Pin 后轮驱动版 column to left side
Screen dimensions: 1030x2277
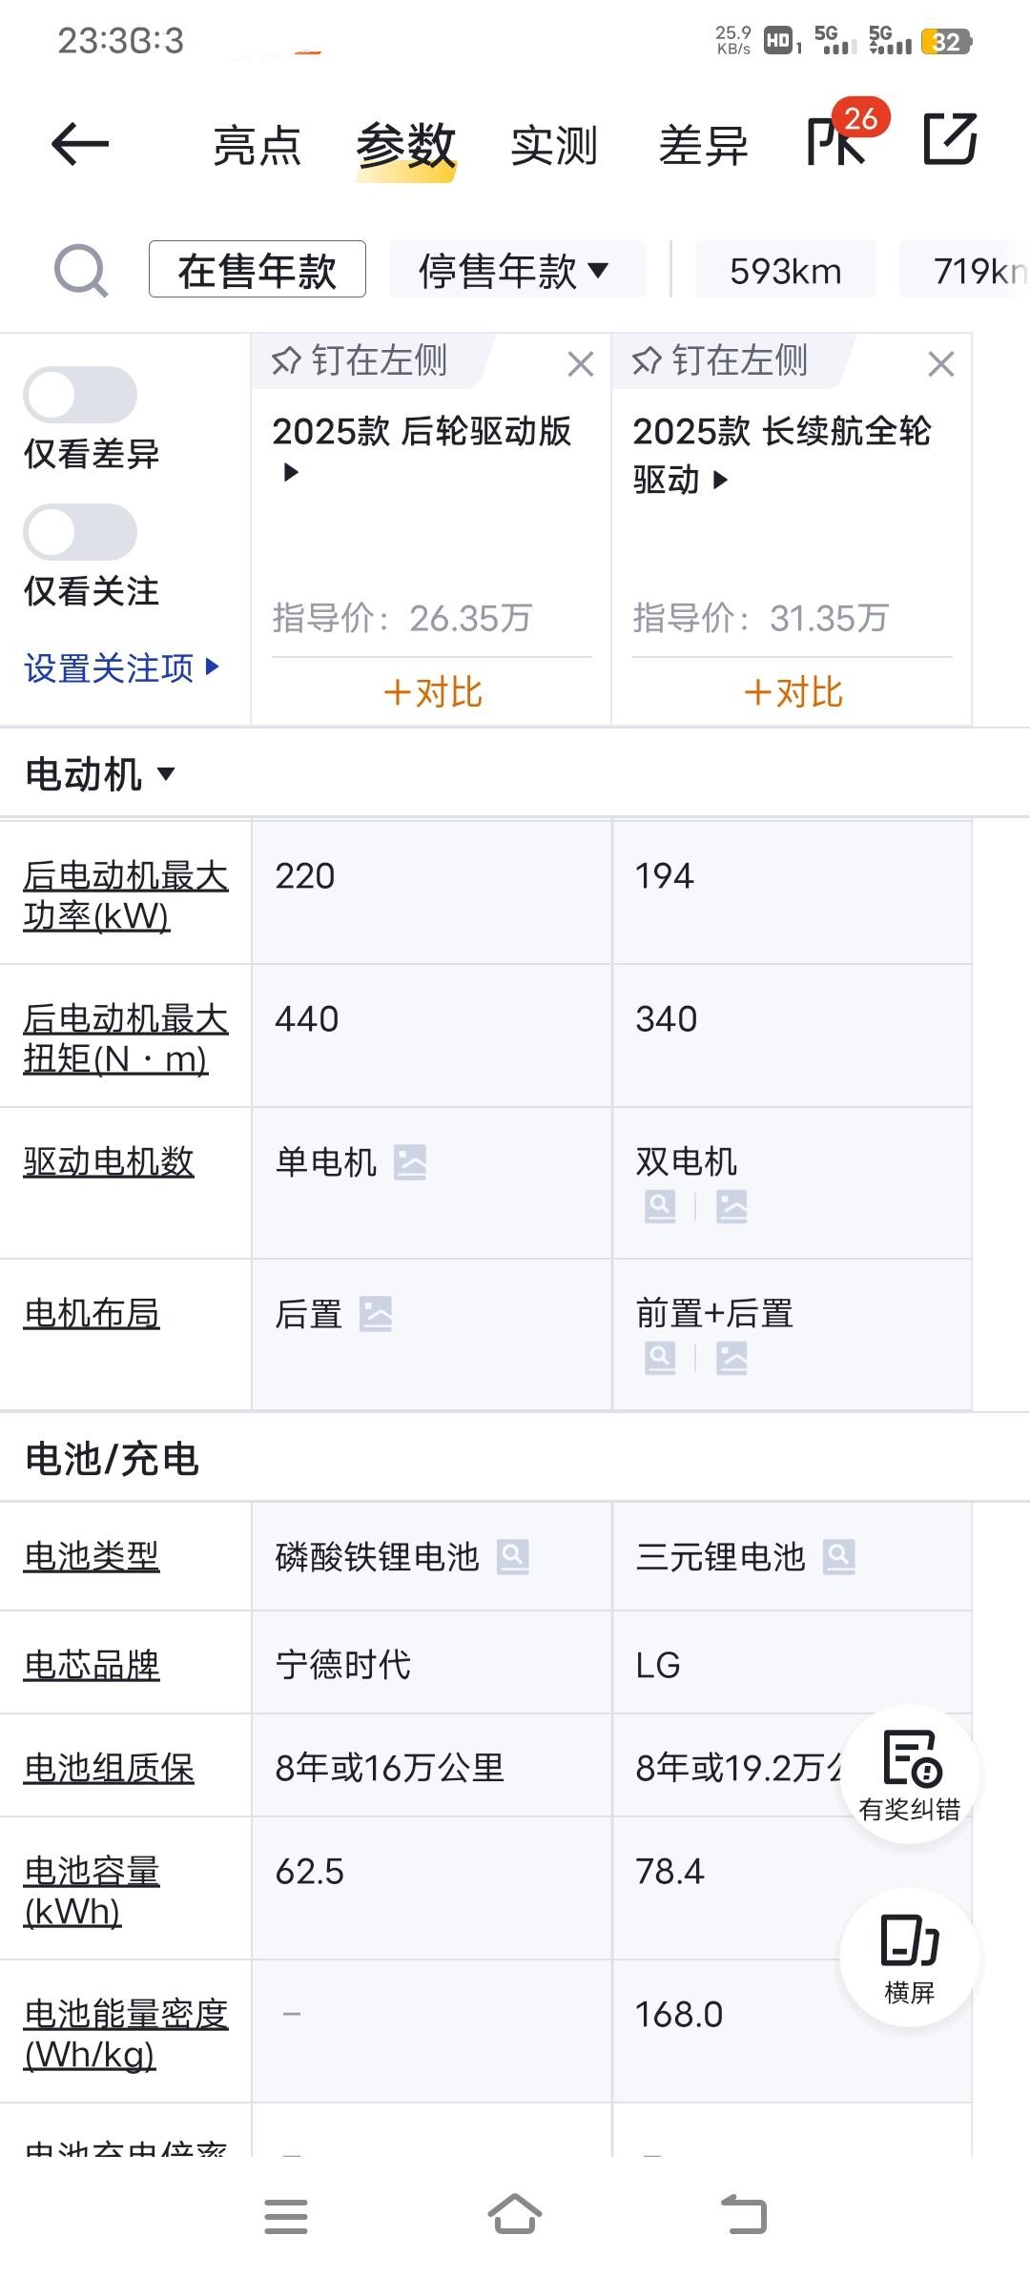[x=361, y=360]
